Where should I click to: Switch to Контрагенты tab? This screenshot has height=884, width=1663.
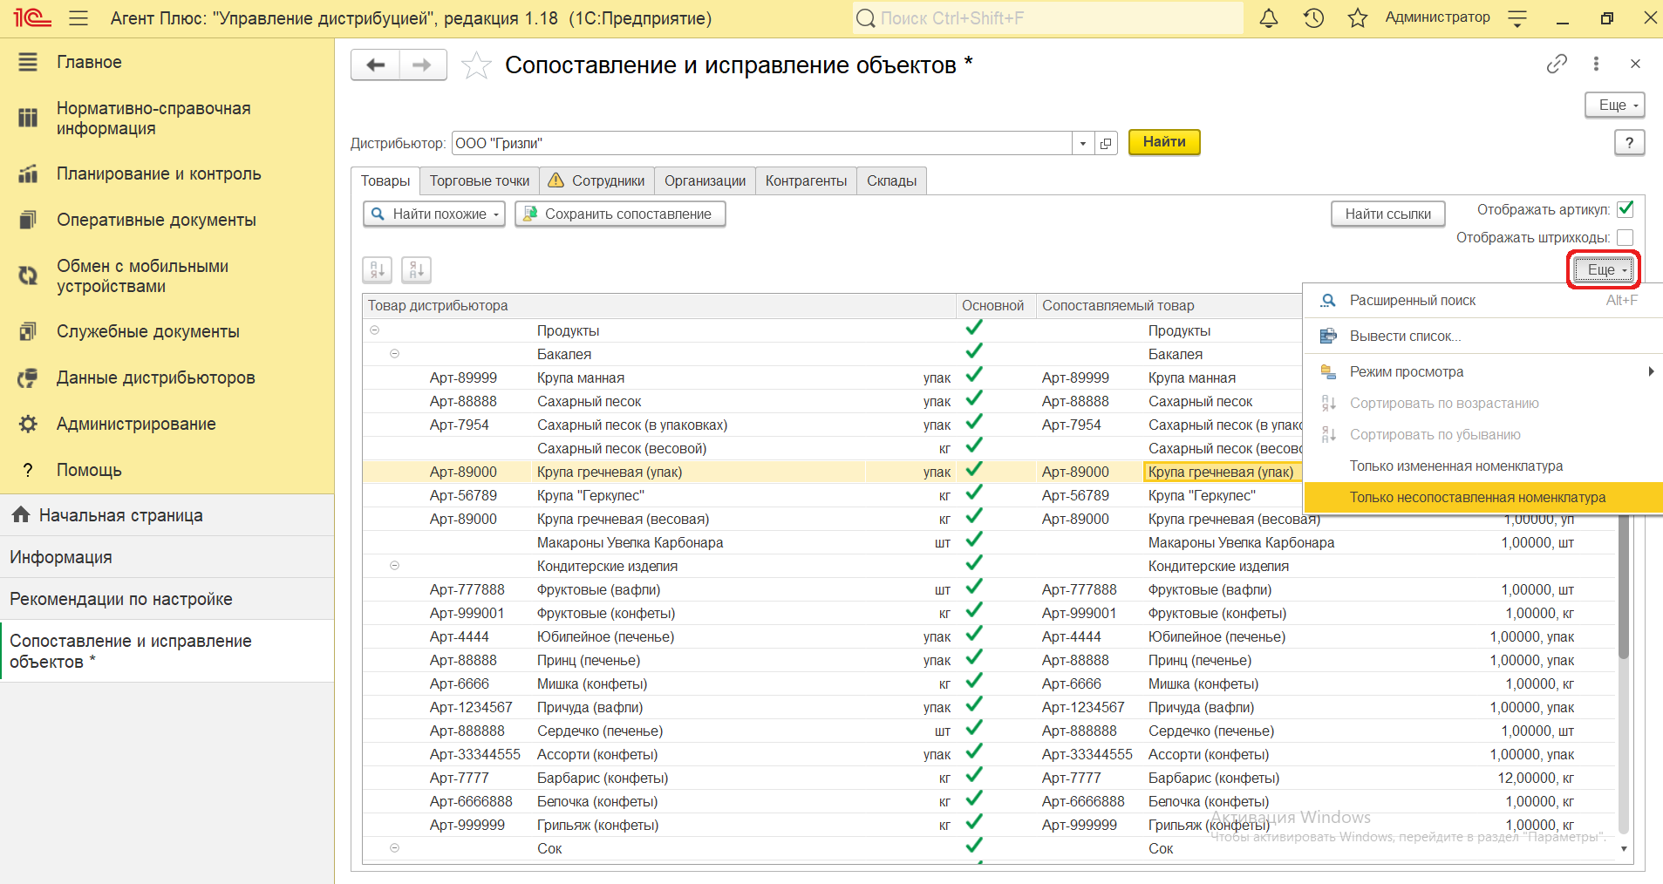coord(806,181)
